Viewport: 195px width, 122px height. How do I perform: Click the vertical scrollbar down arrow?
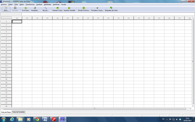point(193,106)
